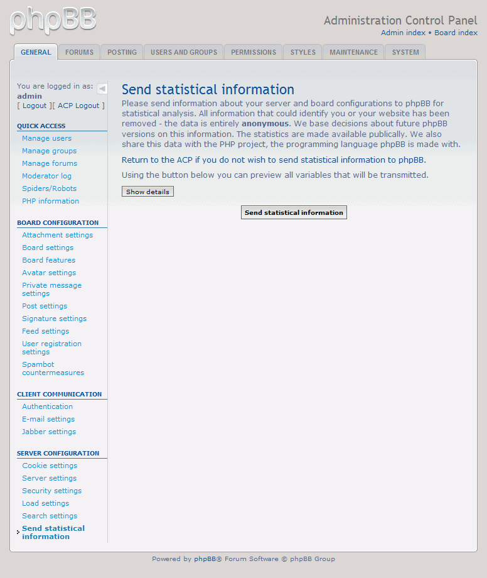487x578 pixels.
Task: Open User registration settings
Action: click(x=52, y=347)
